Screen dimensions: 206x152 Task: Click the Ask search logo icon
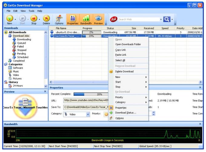click(114, 19)
